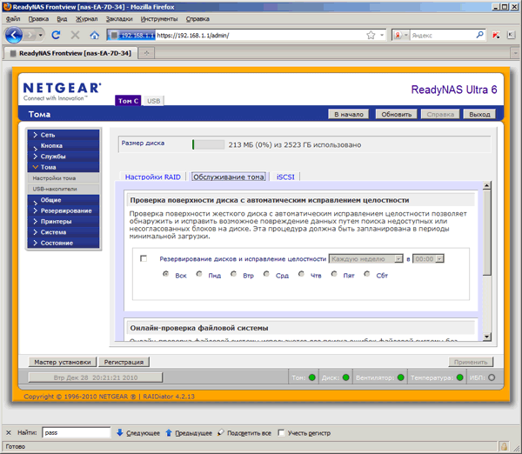Click the stop loading X icon
522x454 pixels.
coord(75,35)
